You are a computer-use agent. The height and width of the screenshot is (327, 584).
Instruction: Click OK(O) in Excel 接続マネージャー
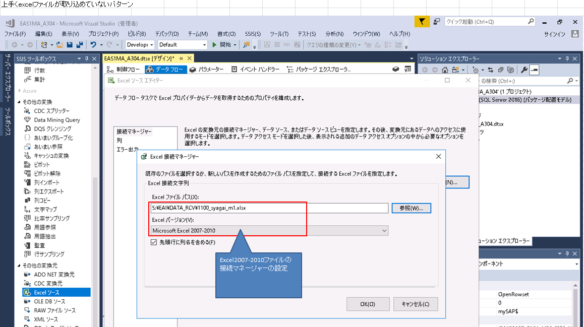tap(368, 304)
